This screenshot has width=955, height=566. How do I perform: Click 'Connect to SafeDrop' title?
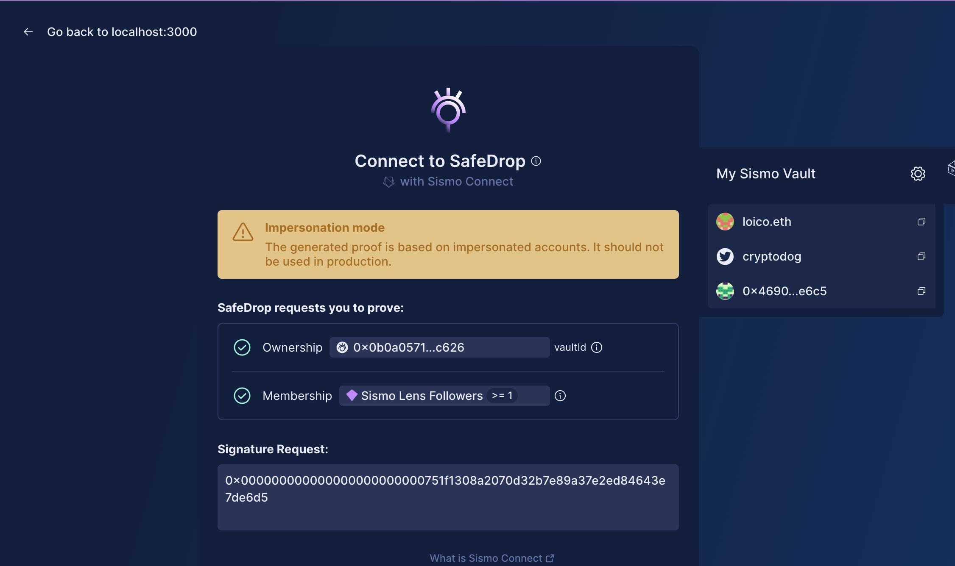click(x=440, y=161)
